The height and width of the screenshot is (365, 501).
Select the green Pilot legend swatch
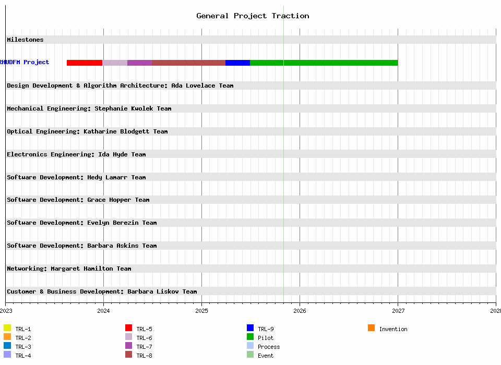click(x=250, y=337)
